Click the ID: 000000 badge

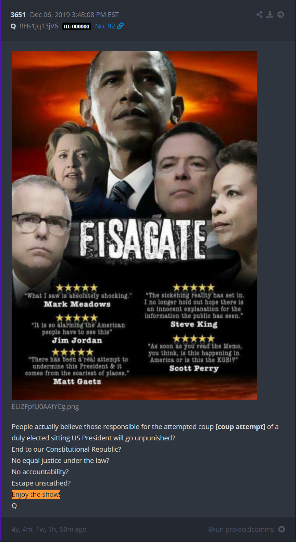76,26
